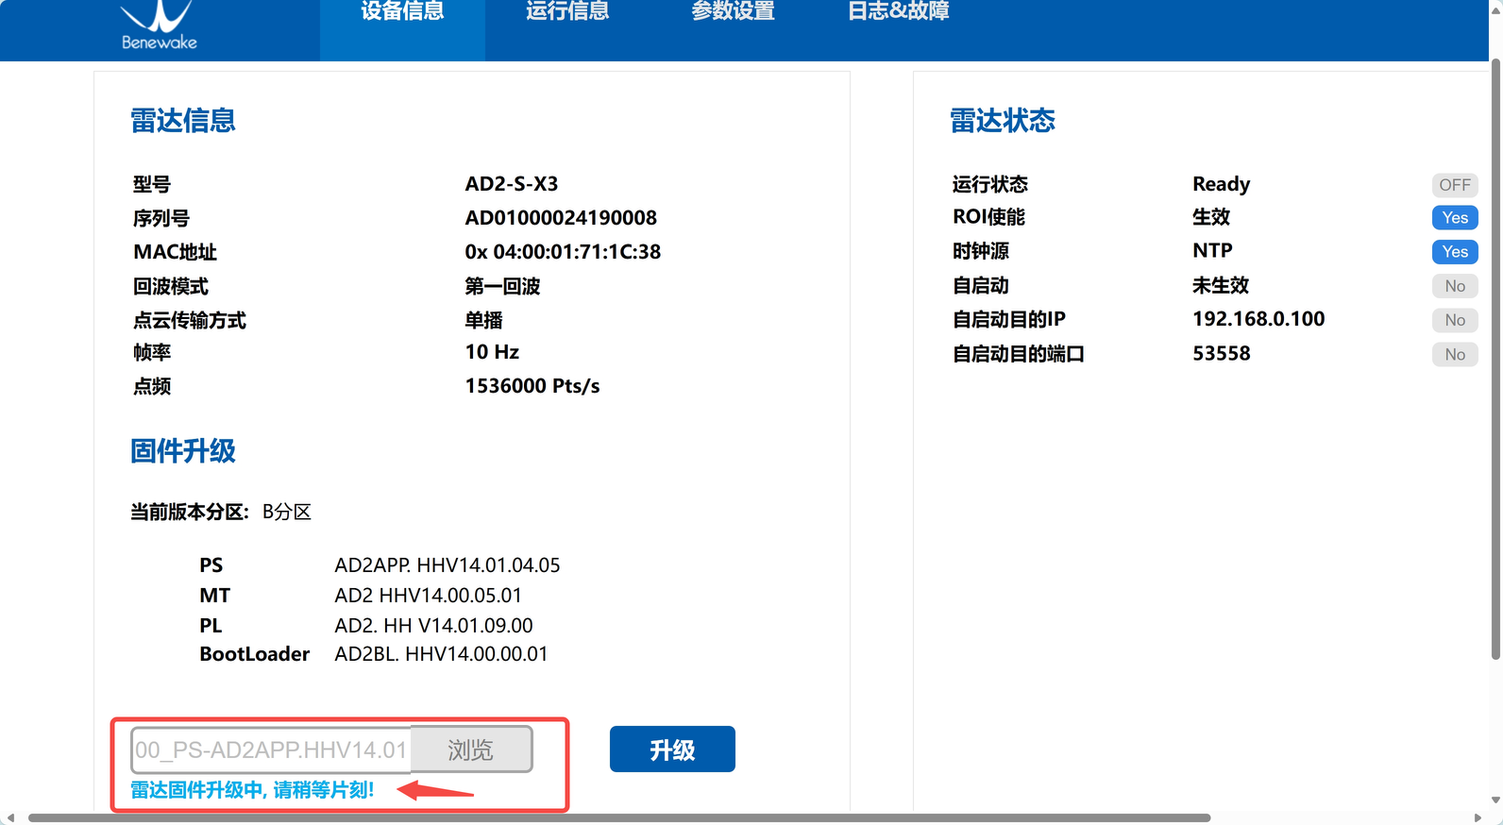Toggle the 自启动 No switch

coord(1455,286)
